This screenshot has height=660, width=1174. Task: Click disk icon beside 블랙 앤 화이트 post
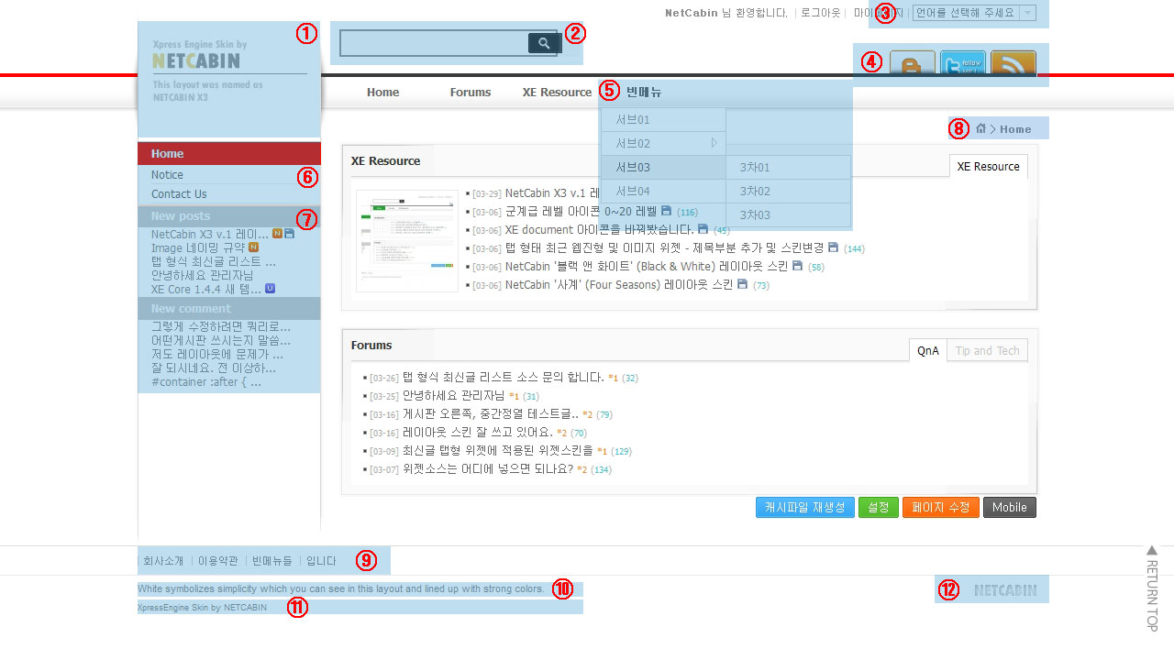tap(797, 266)
